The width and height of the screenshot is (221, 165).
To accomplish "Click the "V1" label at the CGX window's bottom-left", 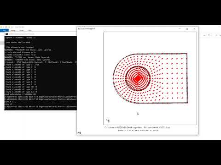I will pyautogui.click(x=79, y=133).
